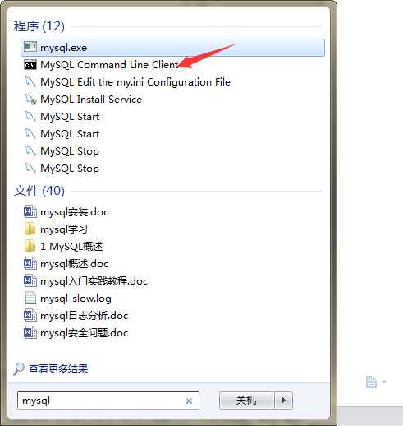Expand the 文件 (40) results group header
This screenshot has width=403, height=426.
pyautogui.click(x=39, y=191)
